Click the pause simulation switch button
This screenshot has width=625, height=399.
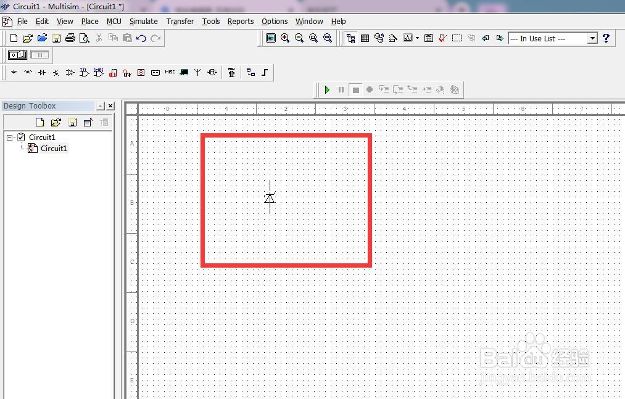[x=39, y=55]
